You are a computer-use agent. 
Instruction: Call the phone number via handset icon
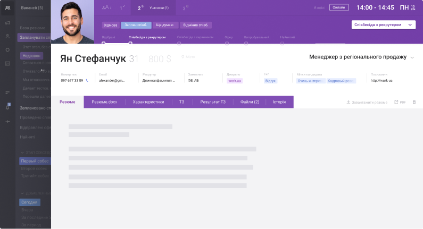coord(87,80)
